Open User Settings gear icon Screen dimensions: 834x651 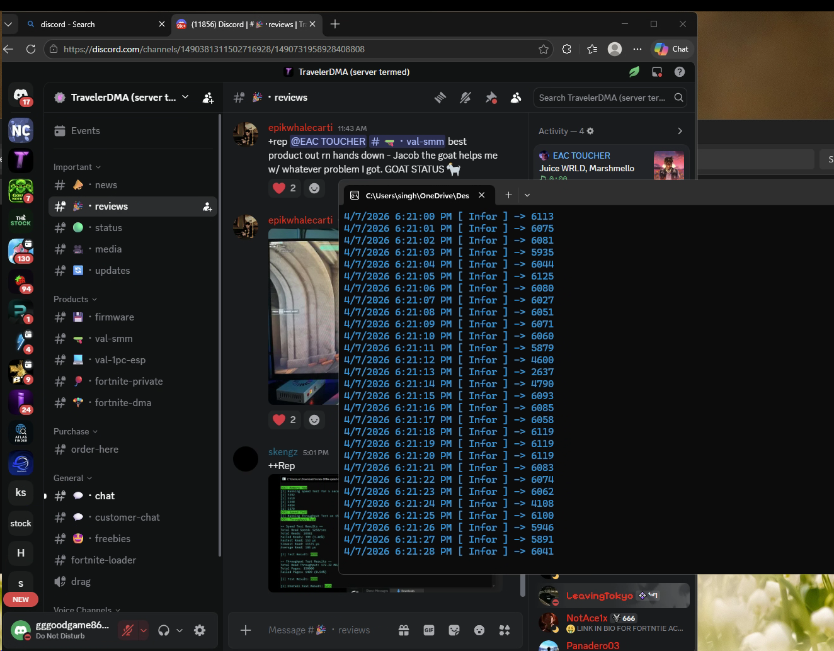click(200, 630)
